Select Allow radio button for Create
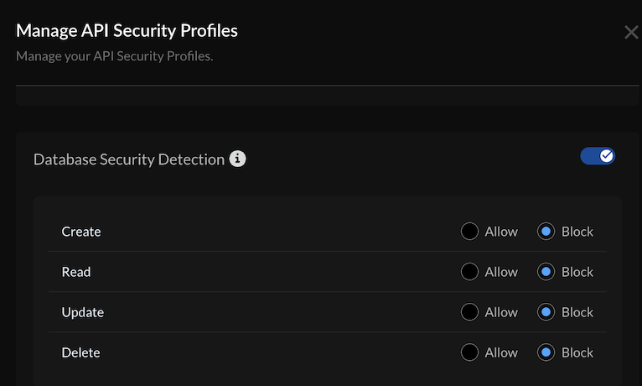 (x=470, y=232)
